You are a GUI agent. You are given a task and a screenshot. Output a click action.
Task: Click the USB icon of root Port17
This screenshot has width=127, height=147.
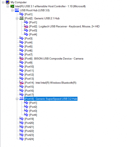(x=22, y=94)
